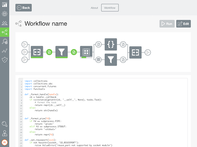Open the dashboard icon in sidebar

click(x=5, y=4)
